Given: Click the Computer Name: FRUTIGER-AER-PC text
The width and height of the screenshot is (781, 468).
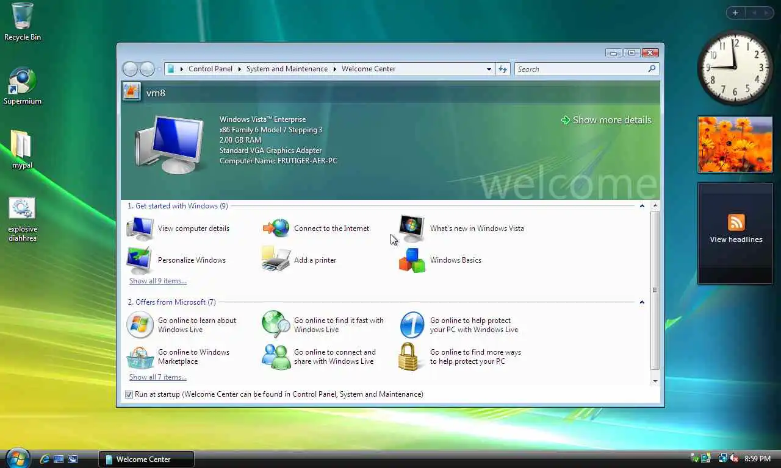Looking at the screenshot, I should click(278, 161).
